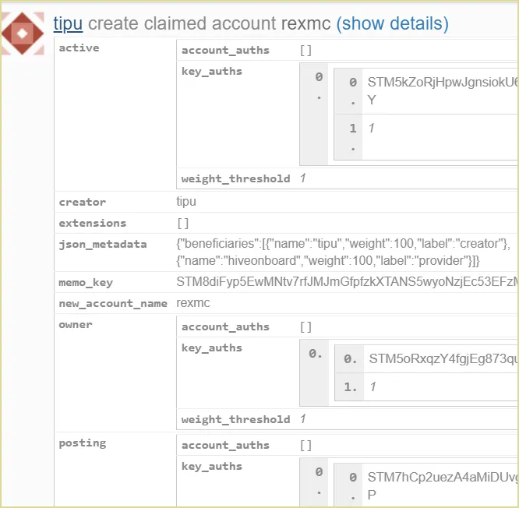Select 'key_auths' label in posting section
Image resolution: width=519 pixels, height=508 pixels.
pos(212,467)
